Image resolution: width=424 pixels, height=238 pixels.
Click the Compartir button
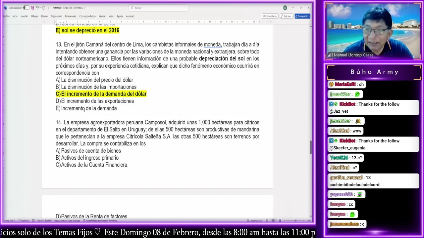(302, 16)
